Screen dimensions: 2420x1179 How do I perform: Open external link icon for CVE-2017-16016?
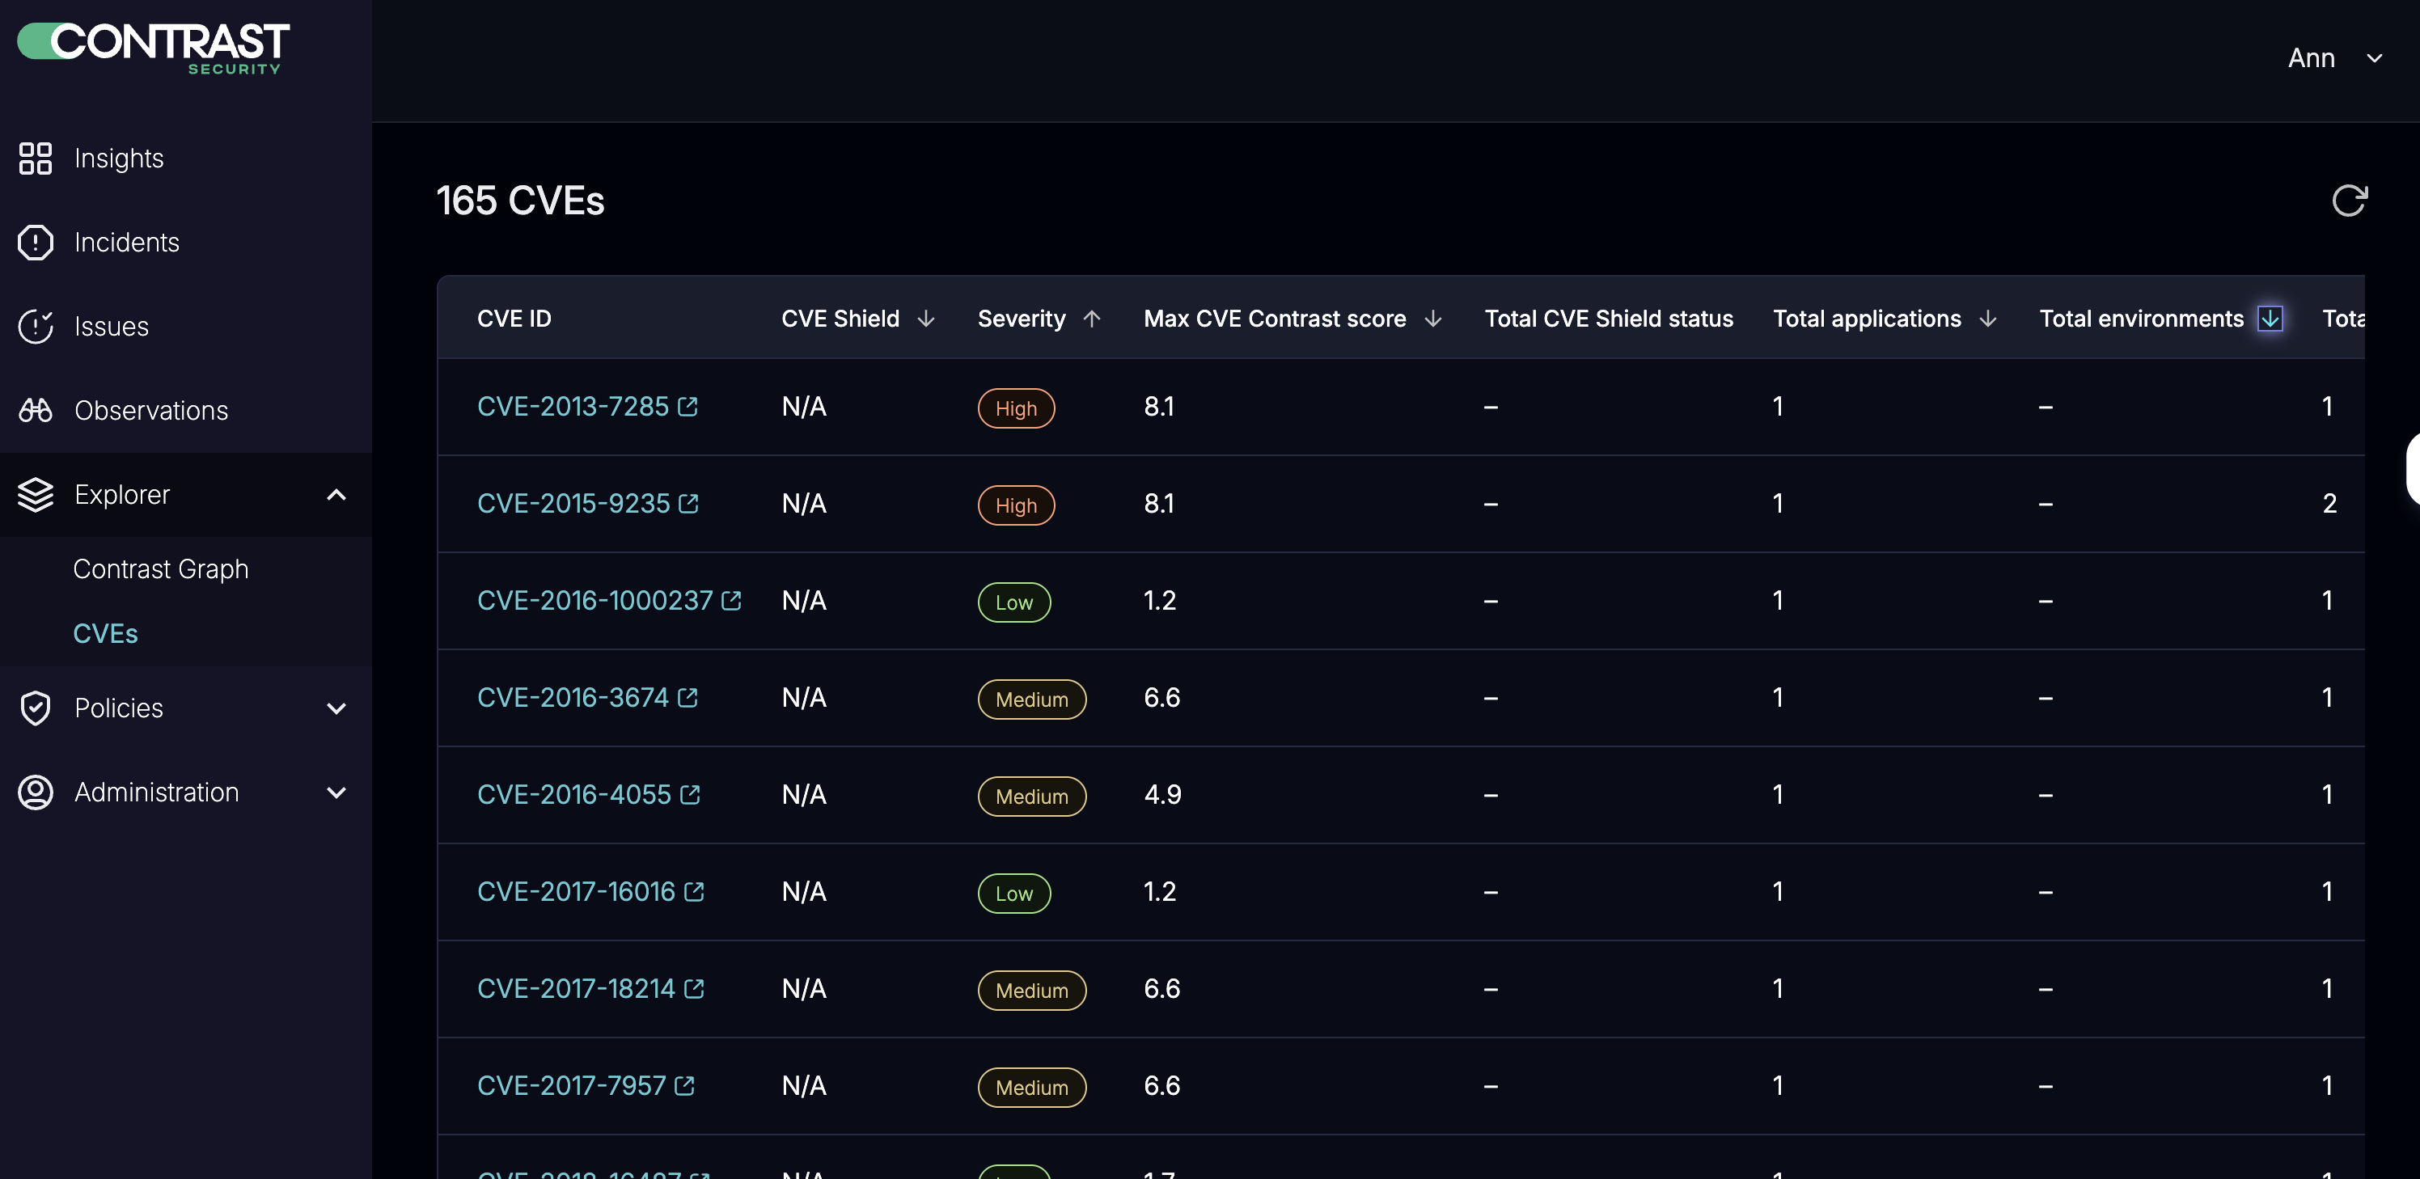pyautogui.click(x=694, y=892)
